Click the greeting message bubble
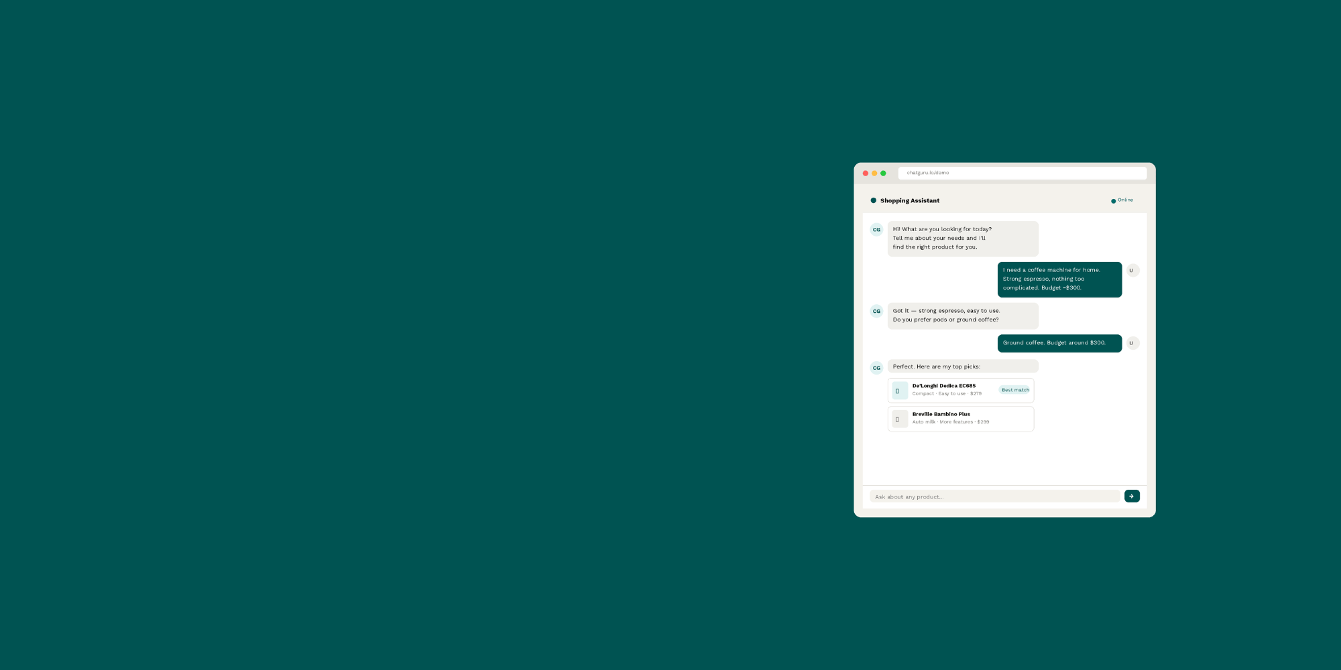The width and height of the screenshot is (1341, 670). point(962,239)
